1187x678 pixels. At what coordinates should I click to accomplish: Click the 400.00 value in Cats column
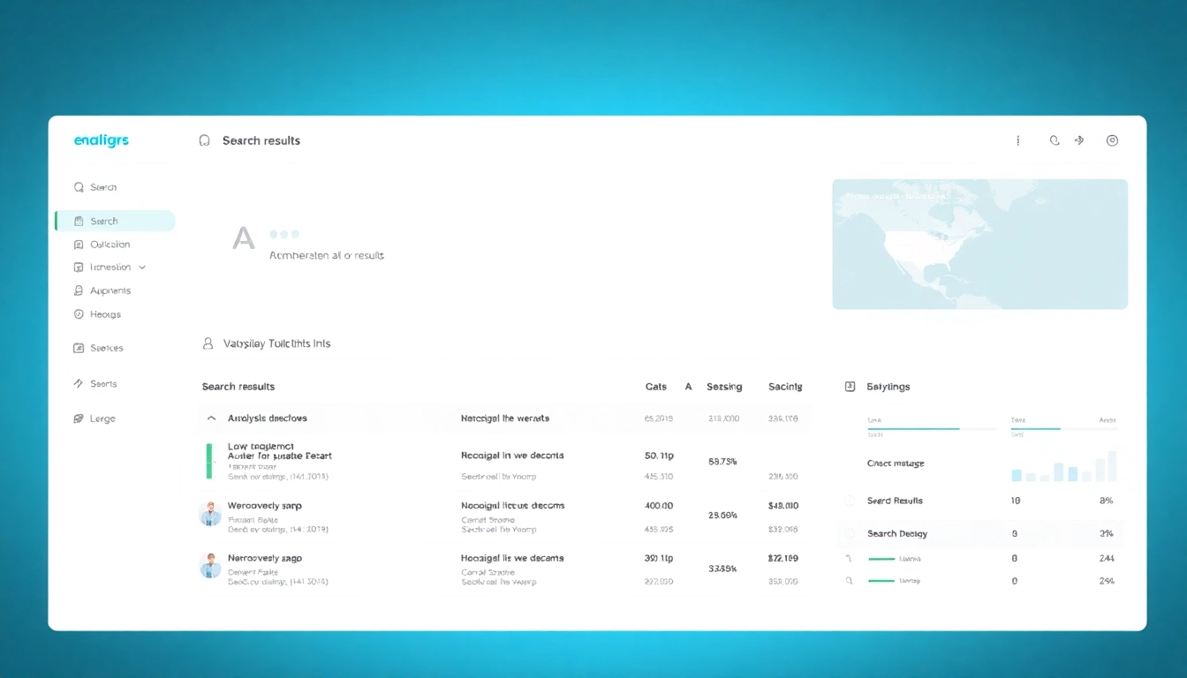tap(659, 506)
